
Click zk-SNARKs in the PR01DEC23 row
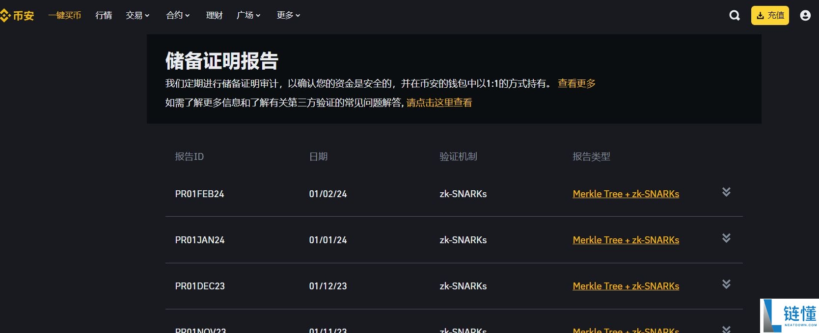[x=463, y=286]
